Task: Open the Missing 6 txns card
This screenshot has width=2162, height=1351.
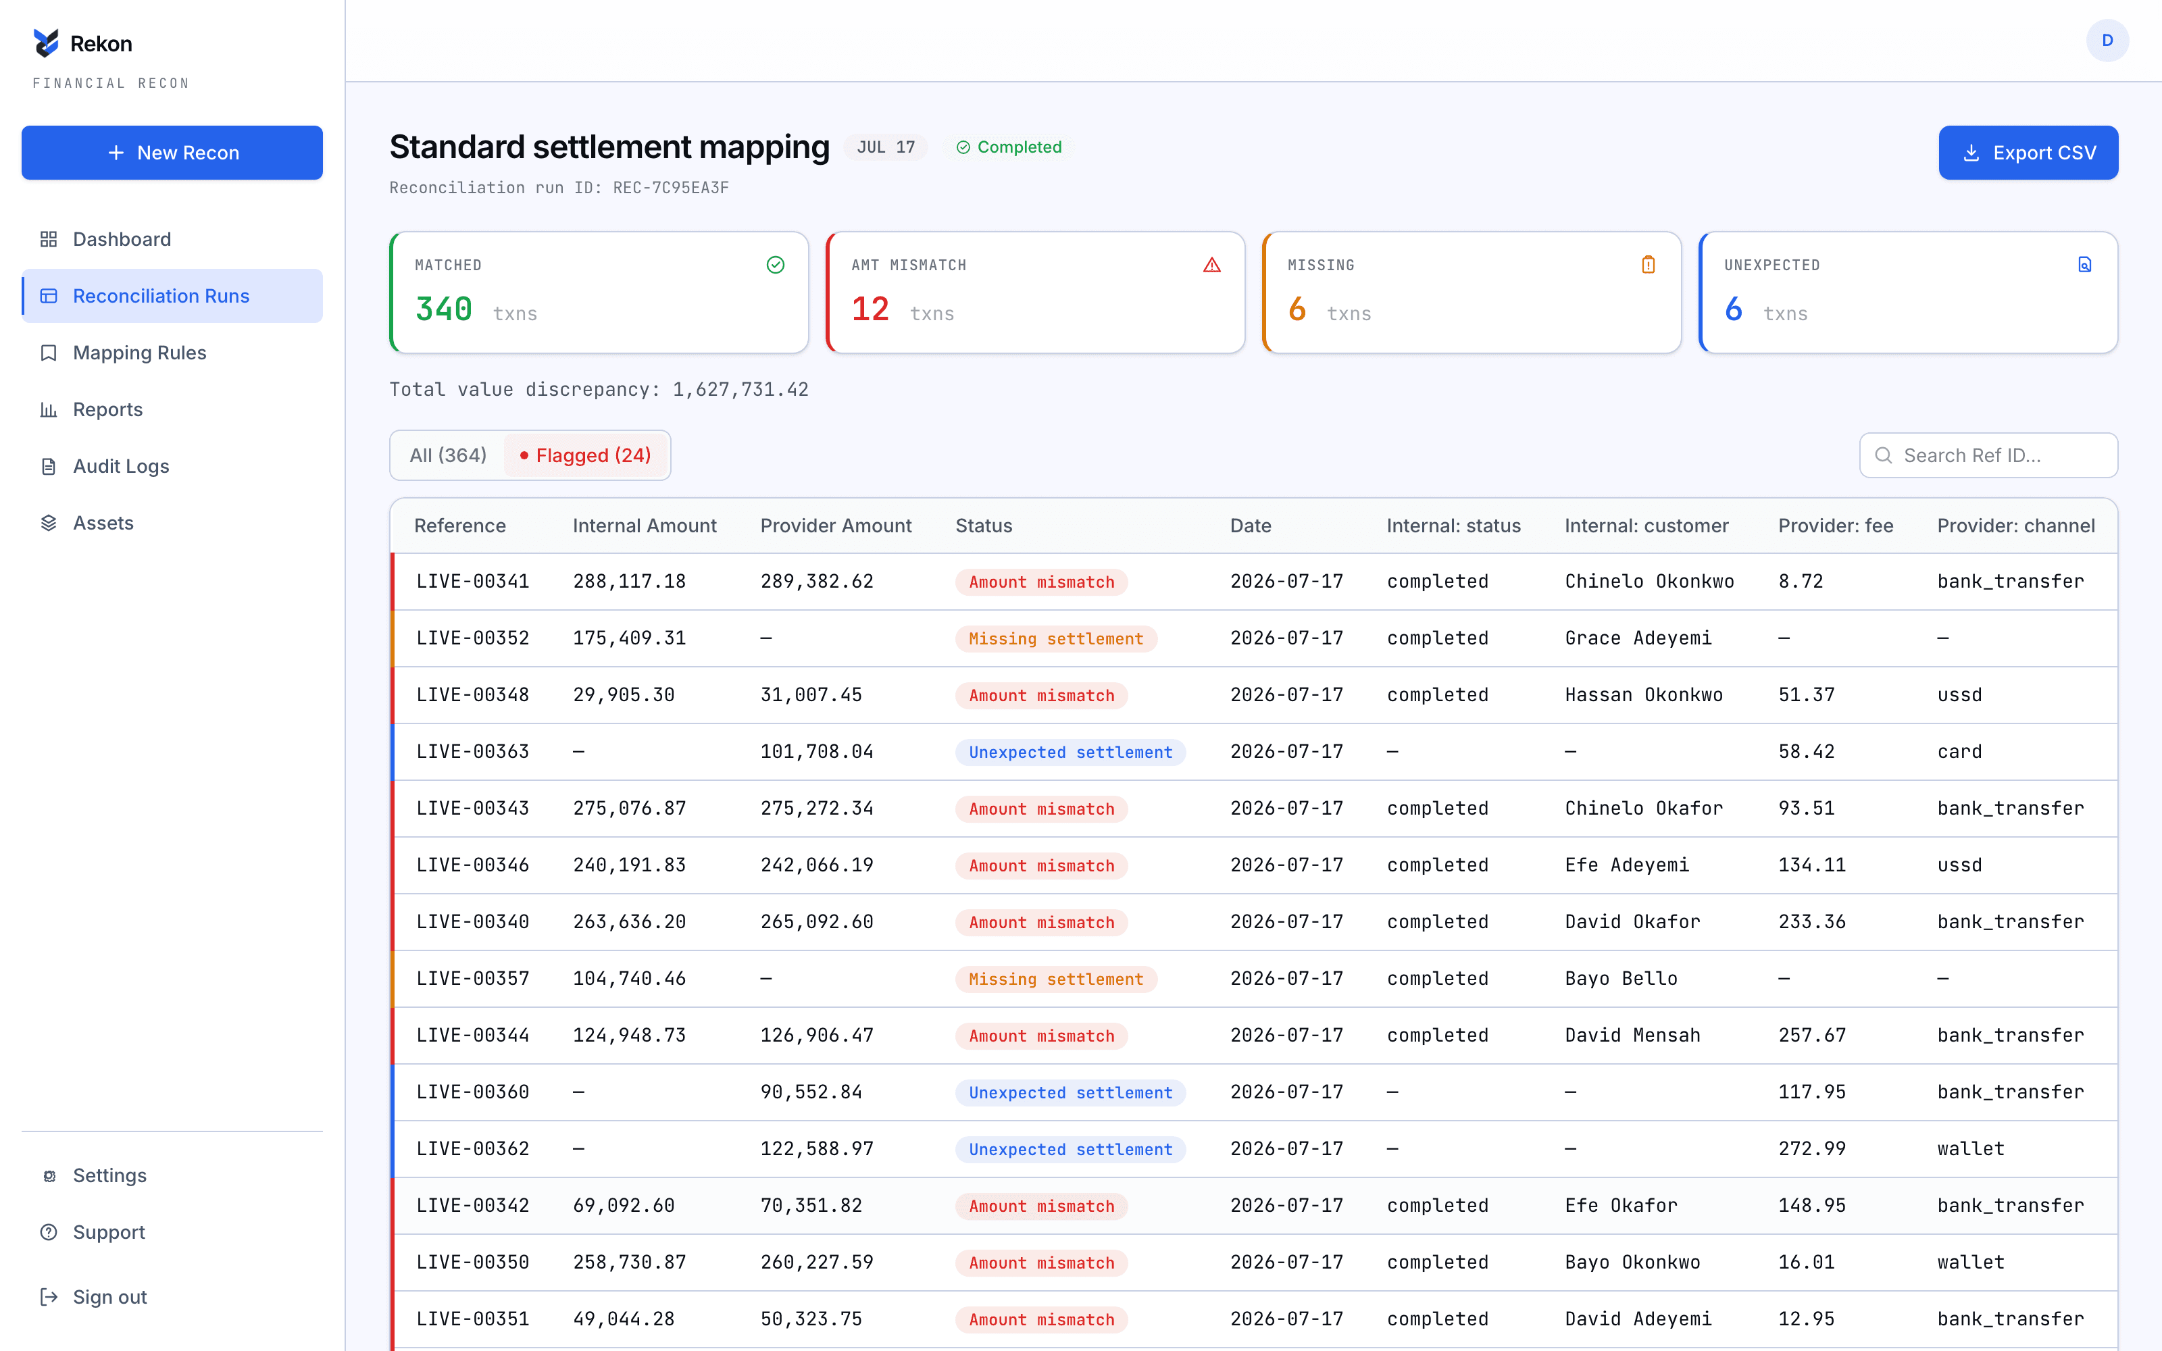Action: click(1472, 292)
